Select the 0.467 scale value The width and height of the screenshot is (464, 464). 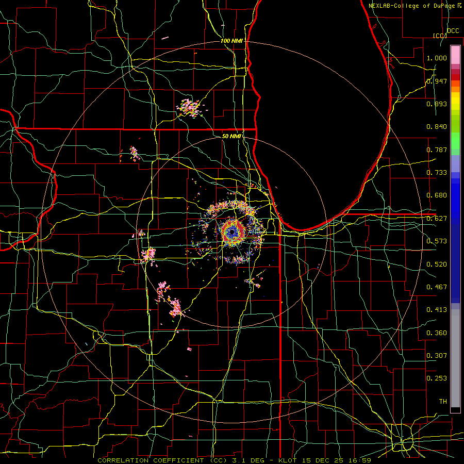pyautogui.click(x=437, y=287)
